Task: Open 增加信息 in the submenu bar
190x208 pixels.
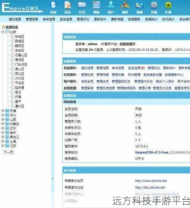Action: tap(15, 19)
